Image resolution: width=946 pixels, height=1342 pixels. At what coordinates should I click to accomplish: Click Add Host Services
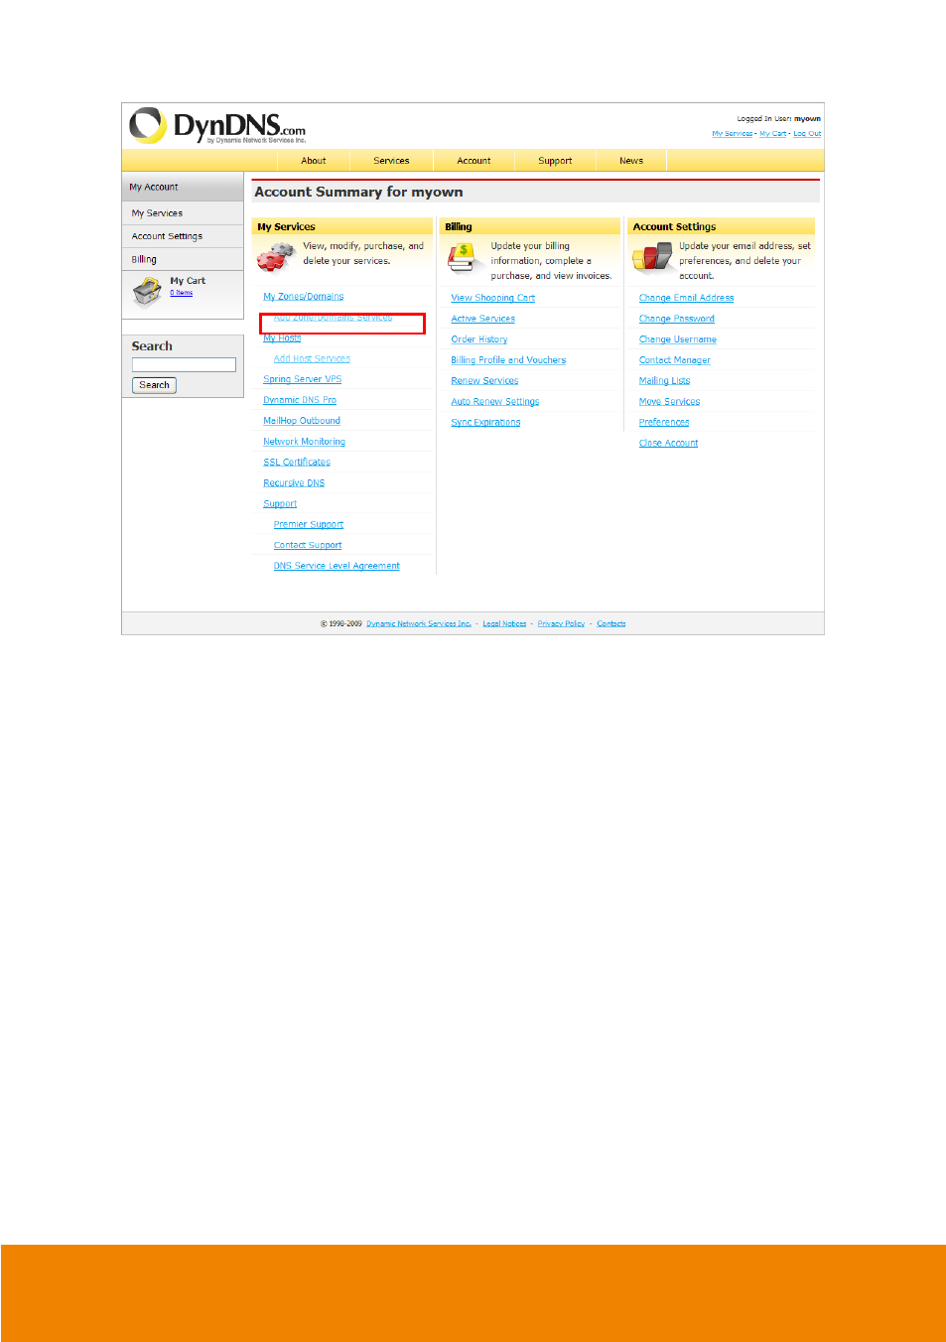(x=312, y=359)
